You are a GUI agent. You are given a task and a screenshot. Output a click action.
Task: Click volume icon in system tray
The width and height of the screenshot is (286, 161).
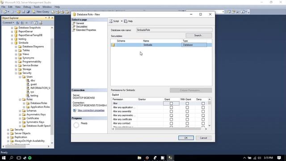tap(259, 158)
